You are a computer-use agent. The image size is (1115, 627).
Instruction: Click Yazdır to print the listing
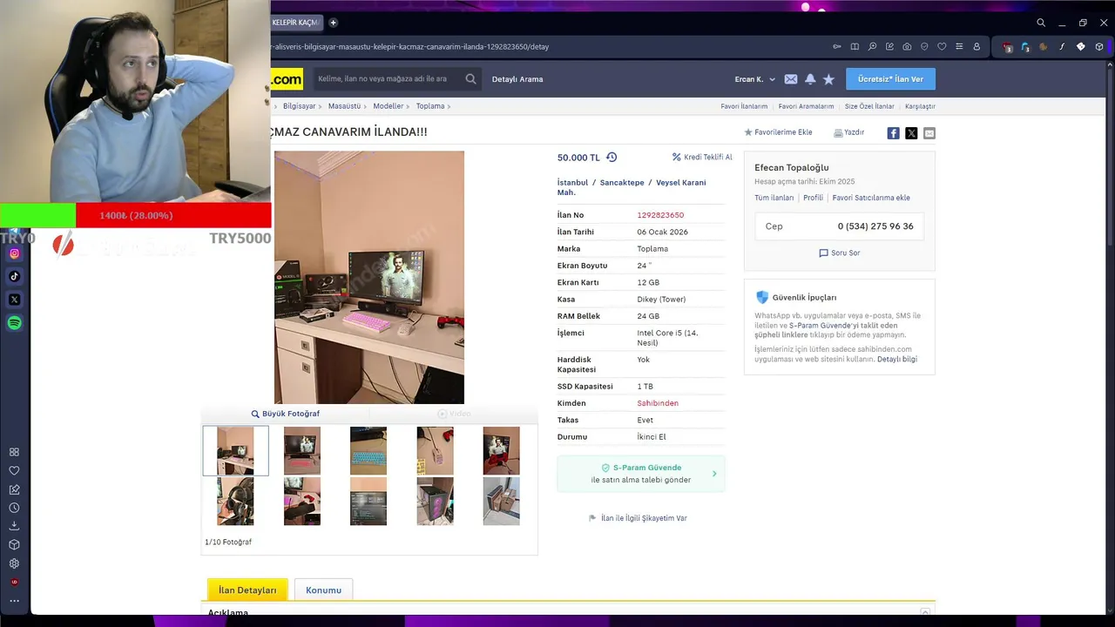tap(848, 132)
